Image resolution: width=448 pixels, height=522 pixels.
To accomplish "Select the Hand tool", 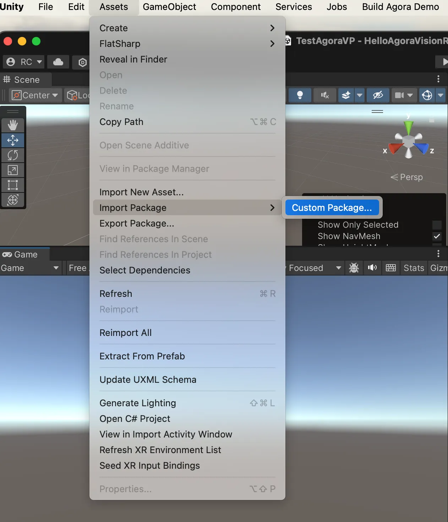I will pos(13,125).
